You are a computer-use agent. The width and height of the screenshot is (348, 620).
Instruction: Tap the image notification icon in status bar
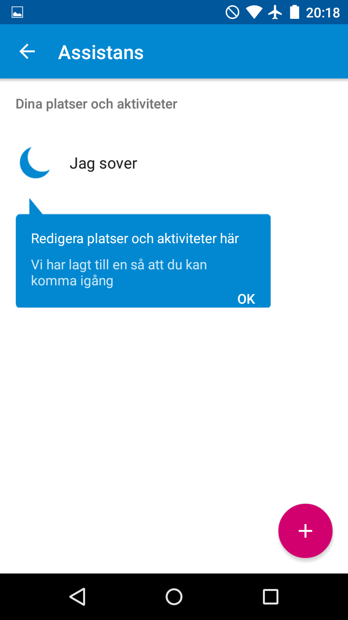click(x=17, y=12)
